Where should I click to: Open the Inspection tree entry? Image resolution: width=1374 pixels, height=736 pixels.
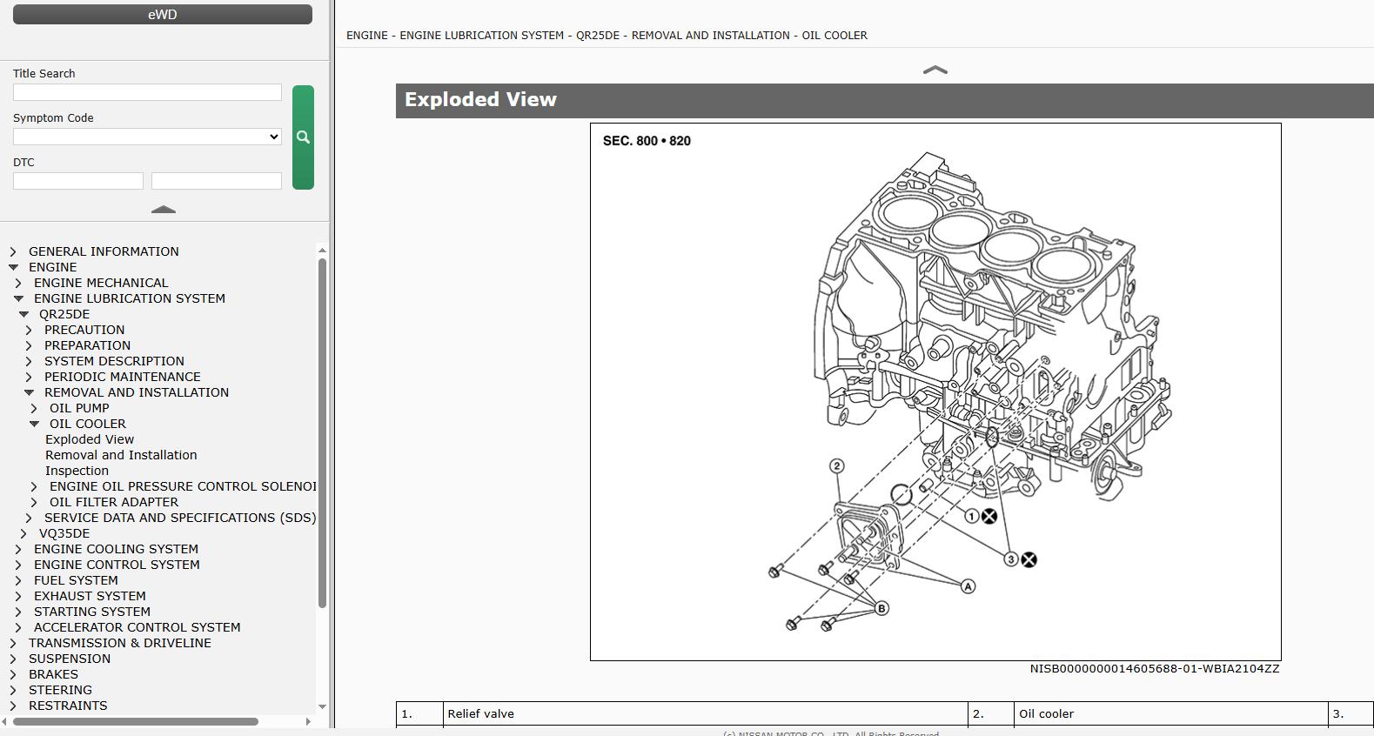pos(77,471)
